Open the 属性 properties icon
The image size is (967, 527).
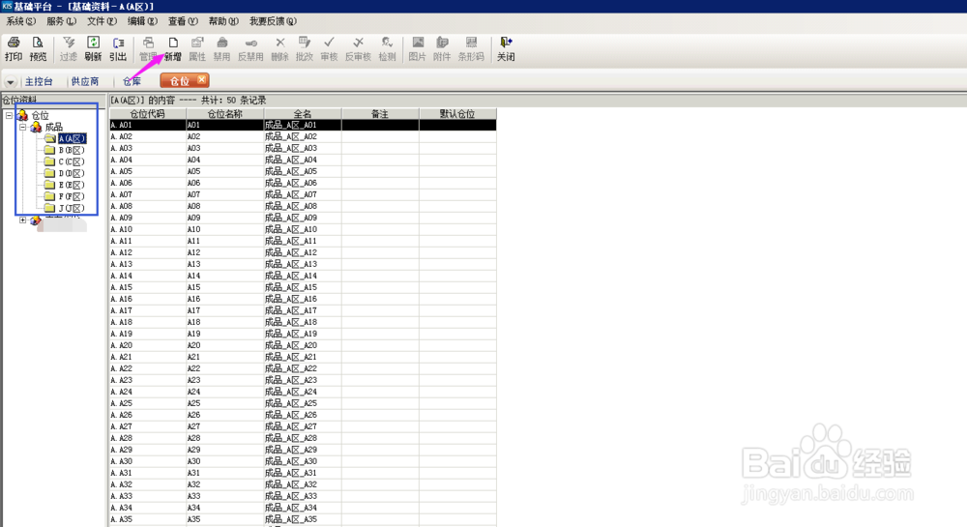click(197, 48)
